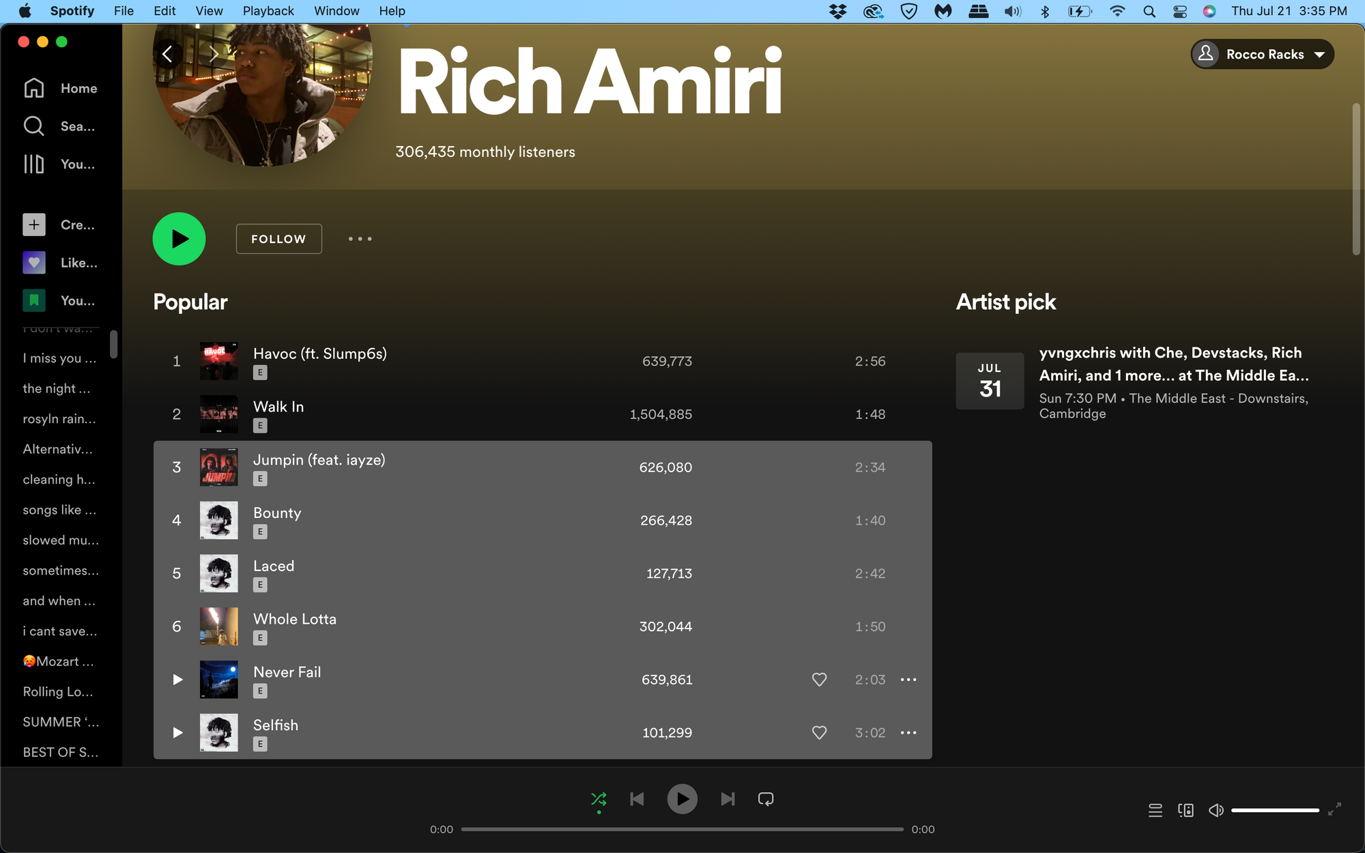Click the playback progress bar
Screen dimensions: 1365x853
[x=682, y=829]
